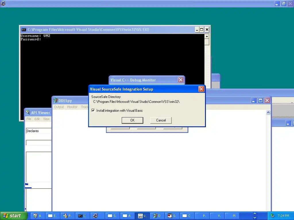Image resolution: width=294 pixels, height=220 pixels.
Task: Switch to taskbar item C with white icon
Action: (x=187, y=216)
